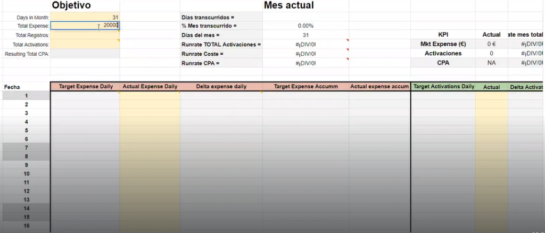Select Fecha row 15
Viewport: 545px width, 233px height.
coord(27,217)
